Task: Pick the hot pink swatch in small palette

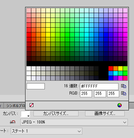Action: click(125, 78)
